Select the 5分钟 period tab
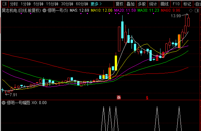The image size is (201, 131). tap(38, 4)
